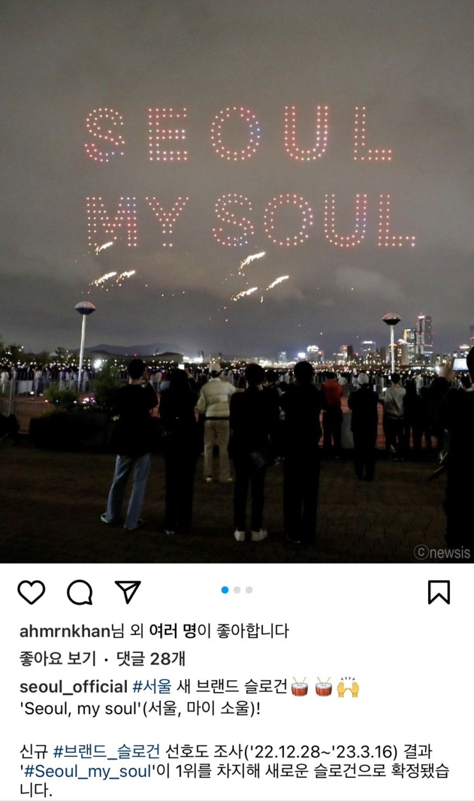Open the #Seoul_my_soul hashtag
This screenshot has width=474, height=801.
click(89, 771)
